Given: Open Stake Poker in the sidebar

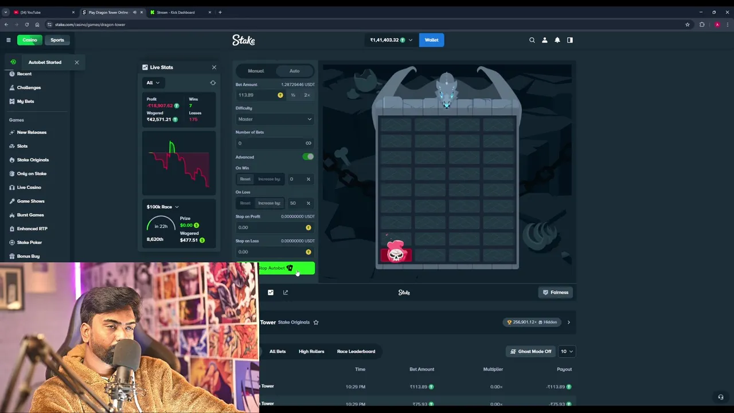Looking at the screenshot, I should [x=29, y=243].
